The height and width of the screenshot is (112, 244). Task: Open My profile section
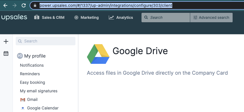tap(35, 56)
